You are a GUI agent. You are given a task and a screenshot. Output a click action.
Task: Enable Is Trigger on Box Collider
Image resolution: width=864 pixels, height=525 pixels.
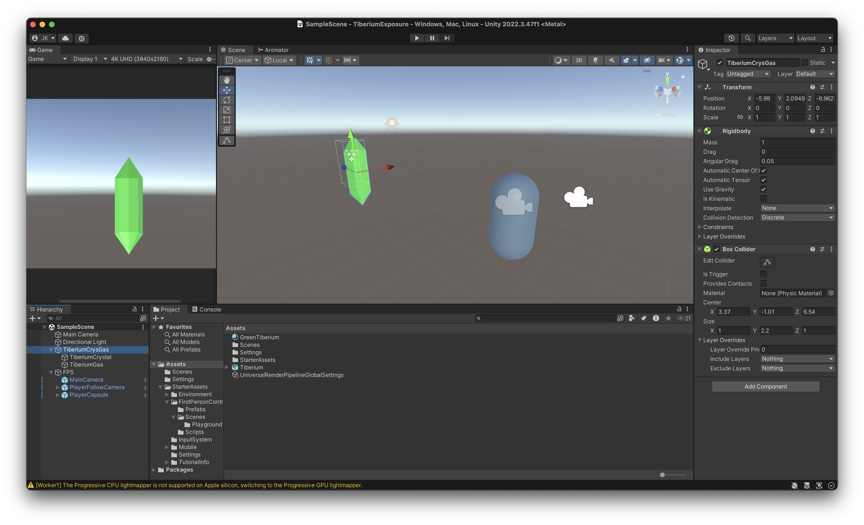[763, 274]
